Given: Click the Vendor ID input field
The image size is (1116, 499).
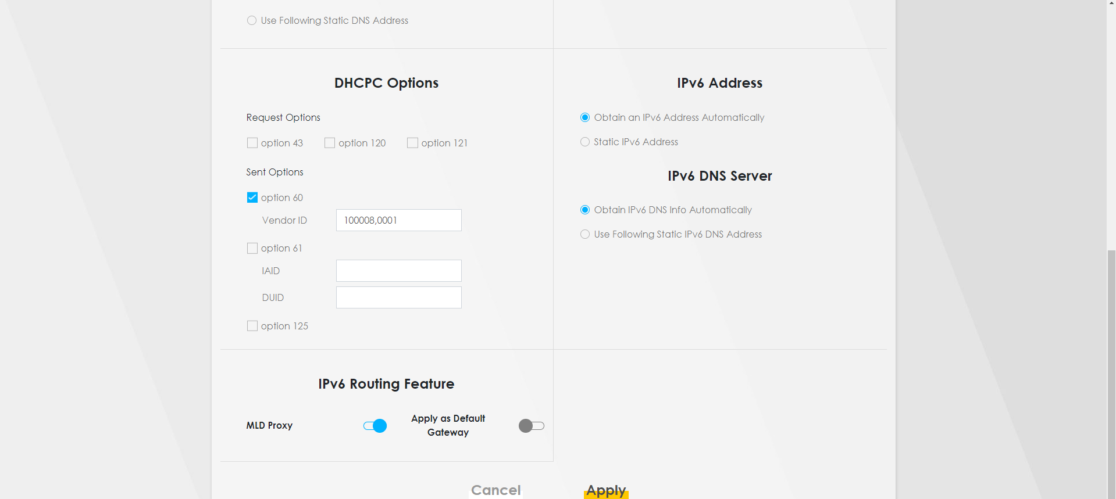Looking at the screenshot, I should [x=399, y=220].
